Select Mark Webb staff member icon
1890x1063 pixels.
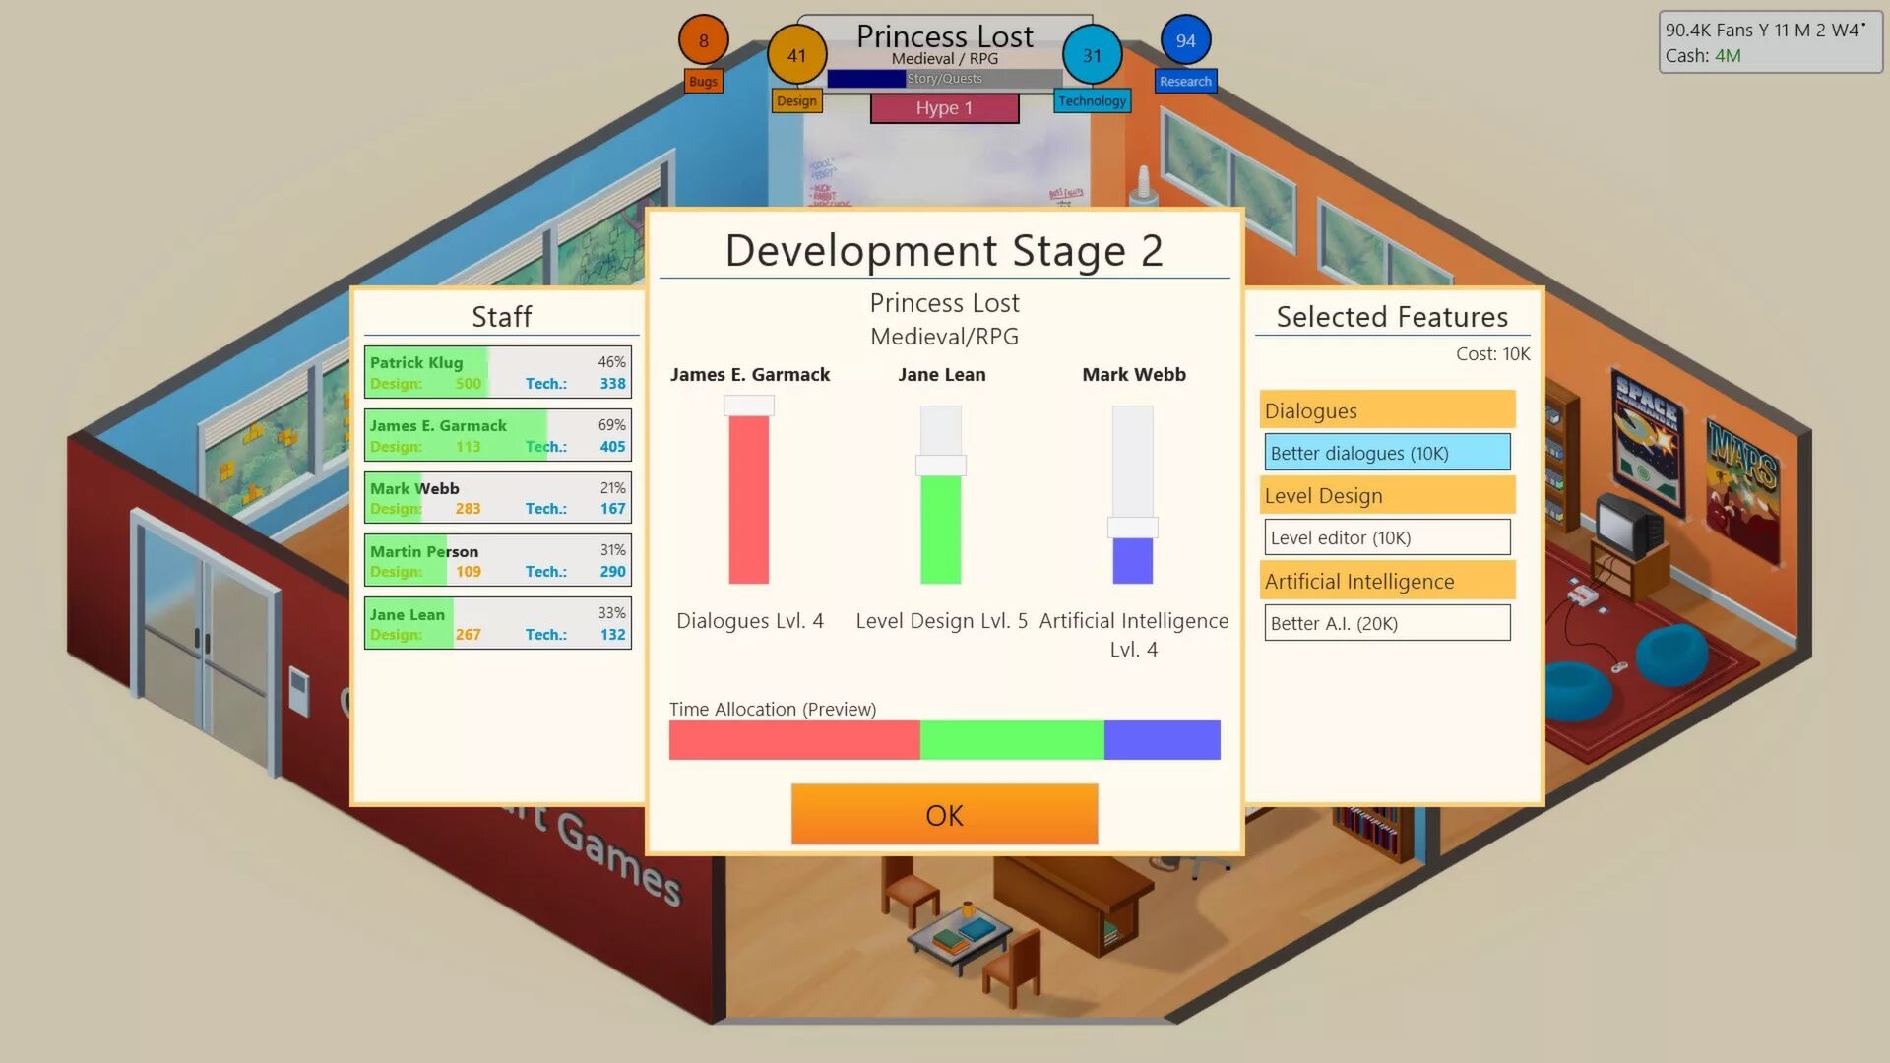pyautogui.click(x=497, y=497)
